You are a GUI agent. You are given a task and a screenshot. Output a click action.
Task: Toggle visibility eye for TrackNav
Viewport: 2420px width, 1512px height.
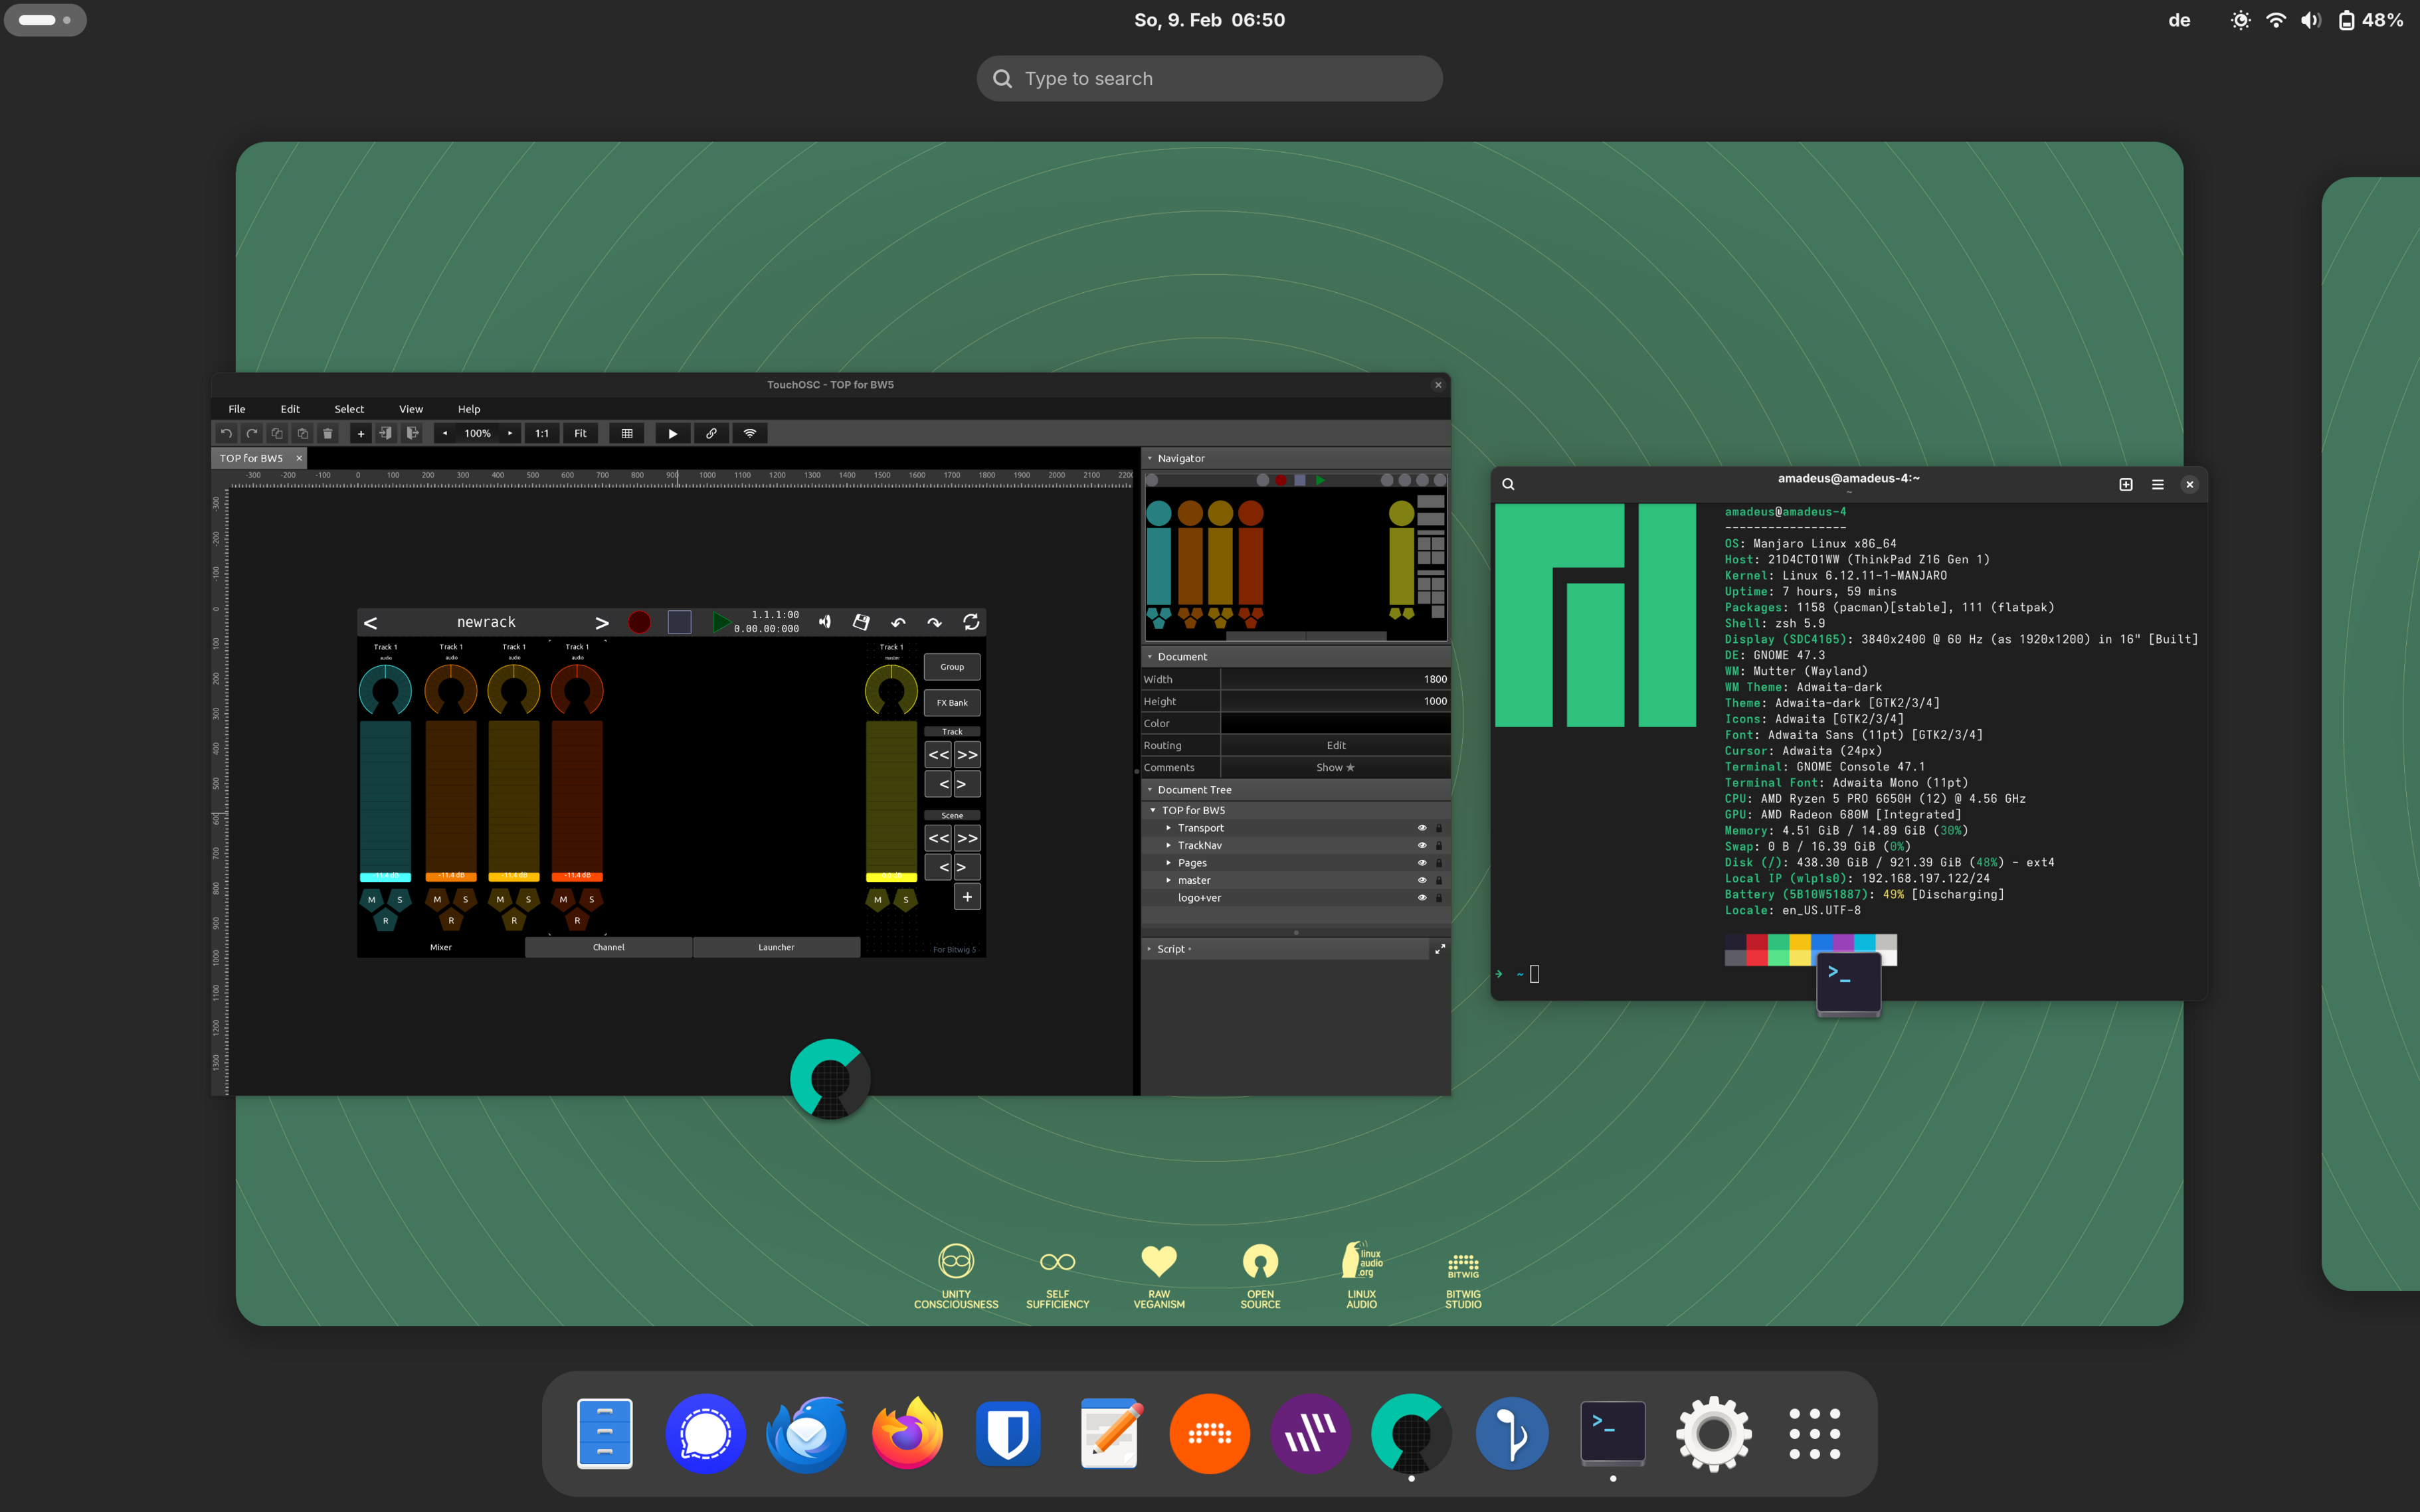1422,845
